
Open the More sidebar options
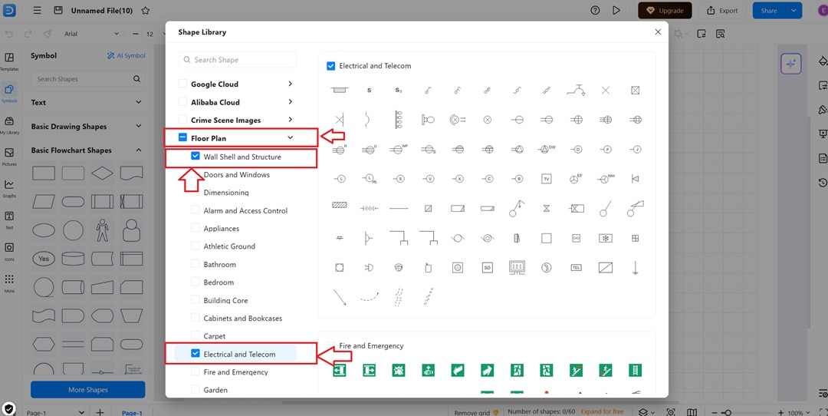click(x=9, y=282)
